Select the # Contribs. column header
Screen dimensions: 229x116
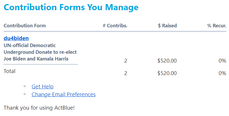115,26
